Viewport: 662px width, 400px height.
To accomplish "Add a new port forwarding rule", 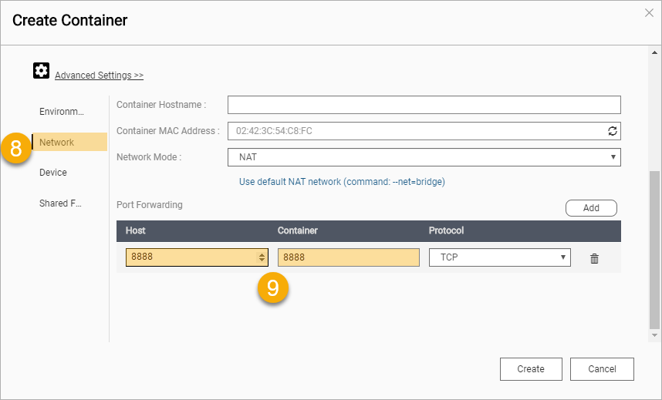I will (591, 208).
